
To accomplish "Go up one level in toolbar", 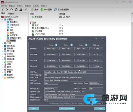I will (x=12, y=9).
